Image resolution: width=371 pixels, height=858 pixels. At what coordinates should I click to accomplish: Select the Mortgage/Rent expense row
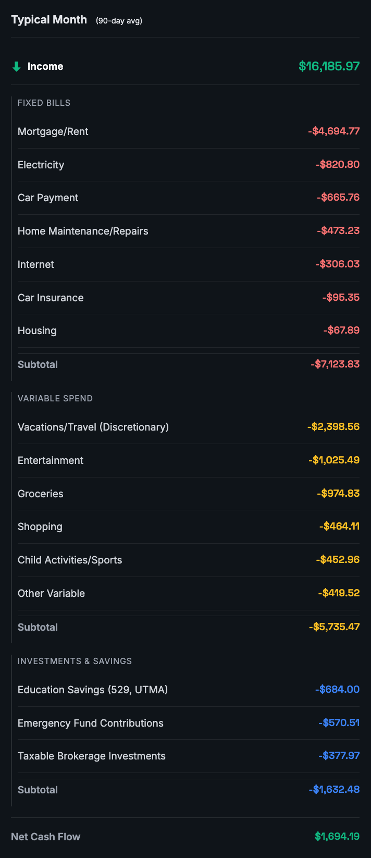(53, 131)
